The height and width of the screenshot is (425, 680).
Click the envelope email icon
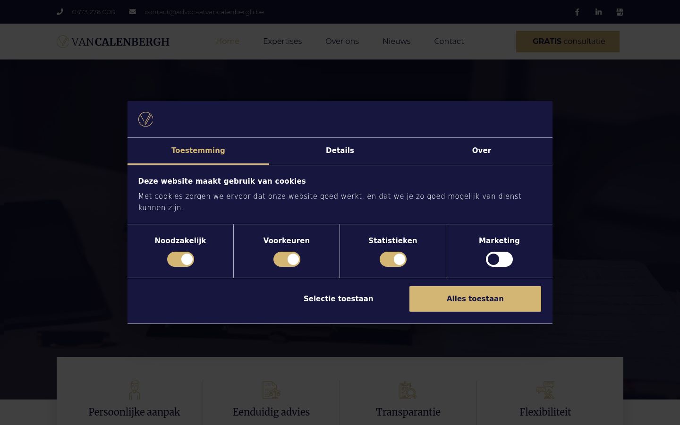pyautogui.click(x=133, y=12)
